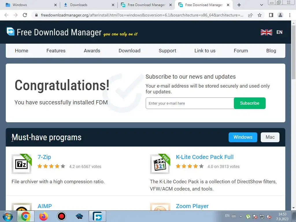Click EN language indicator in tray
Viewport: 296px width, 222px height.
pos(227,216)
